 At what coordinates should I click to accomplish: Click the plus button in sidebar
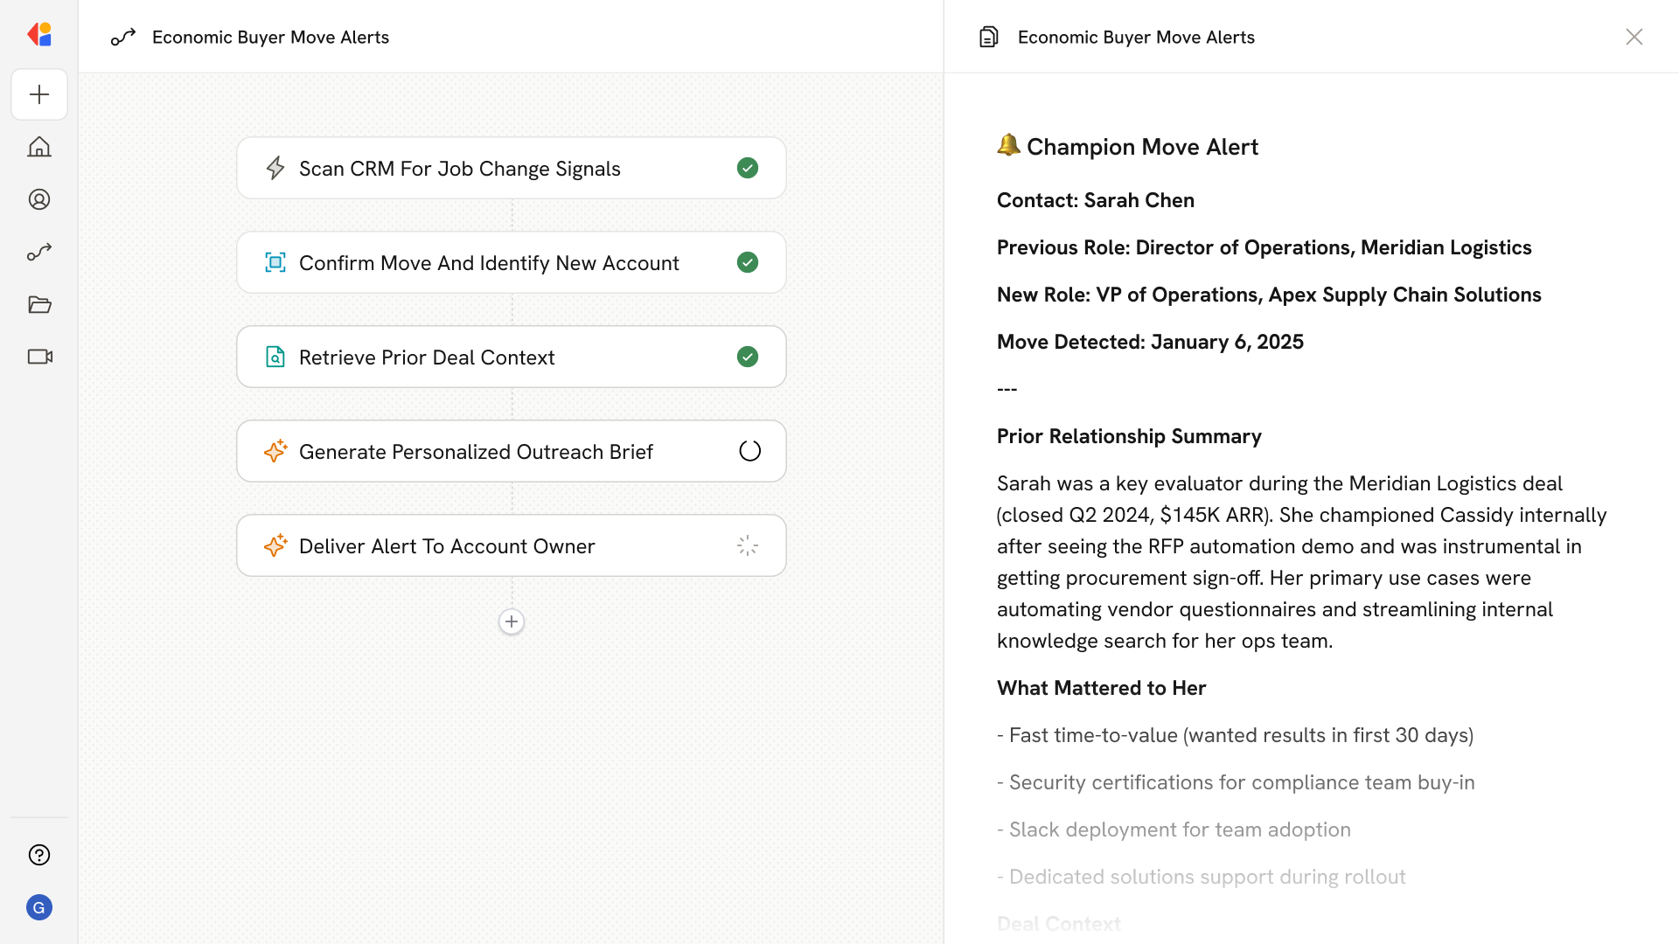tap(39, 94)
